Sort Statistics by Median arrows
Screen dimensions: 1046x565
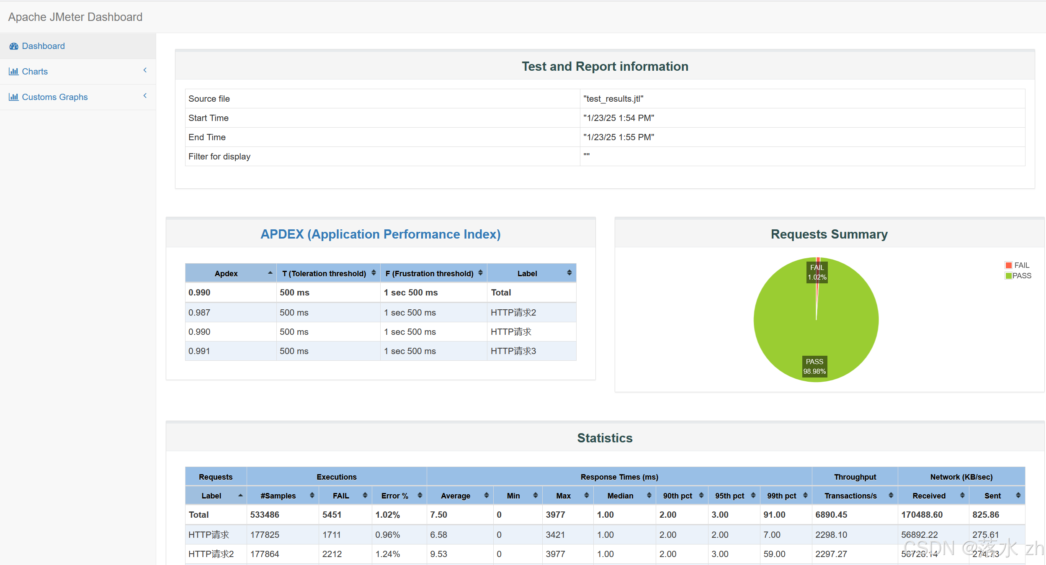click(649, 496)
